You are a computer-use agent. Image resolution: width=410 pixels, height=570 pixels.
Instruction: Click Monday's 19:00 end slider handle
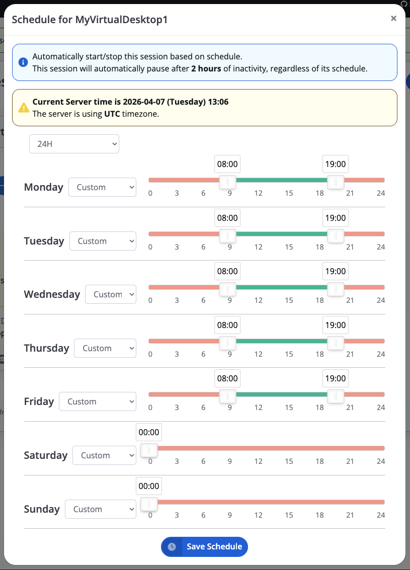(x=336, y=182)
